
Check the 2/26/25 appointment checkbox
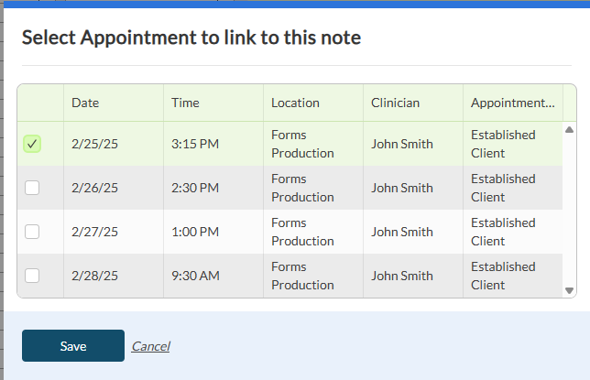point(32,188)
